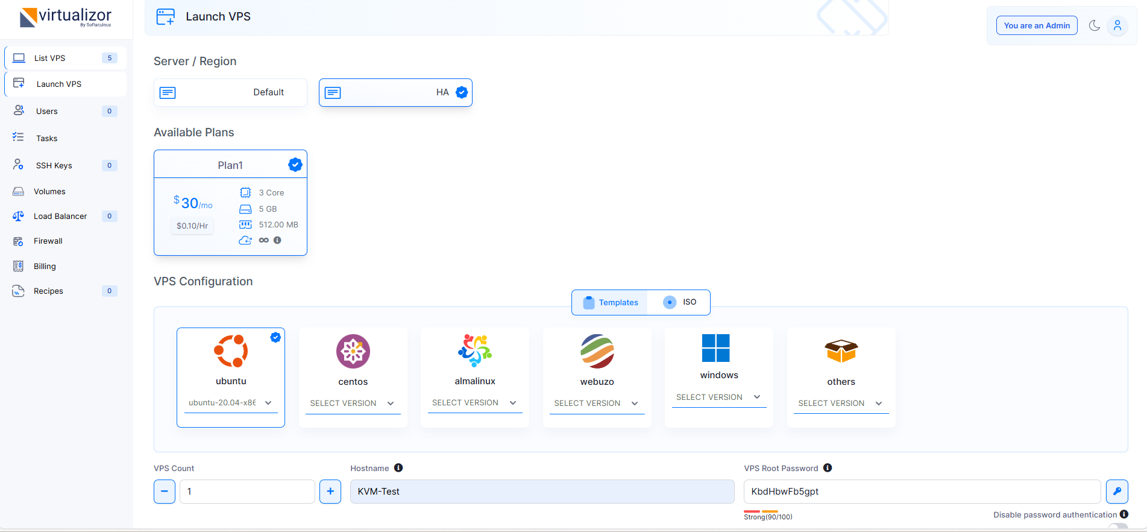Generate a password with key button
The width and height of the screenshot is (1147, 532).
click(1117, 492)
